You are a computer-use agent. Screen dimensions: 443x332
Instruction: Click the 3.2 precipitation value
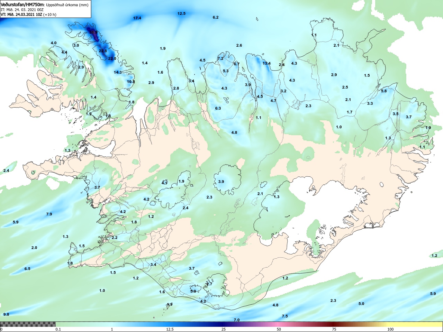283,91
